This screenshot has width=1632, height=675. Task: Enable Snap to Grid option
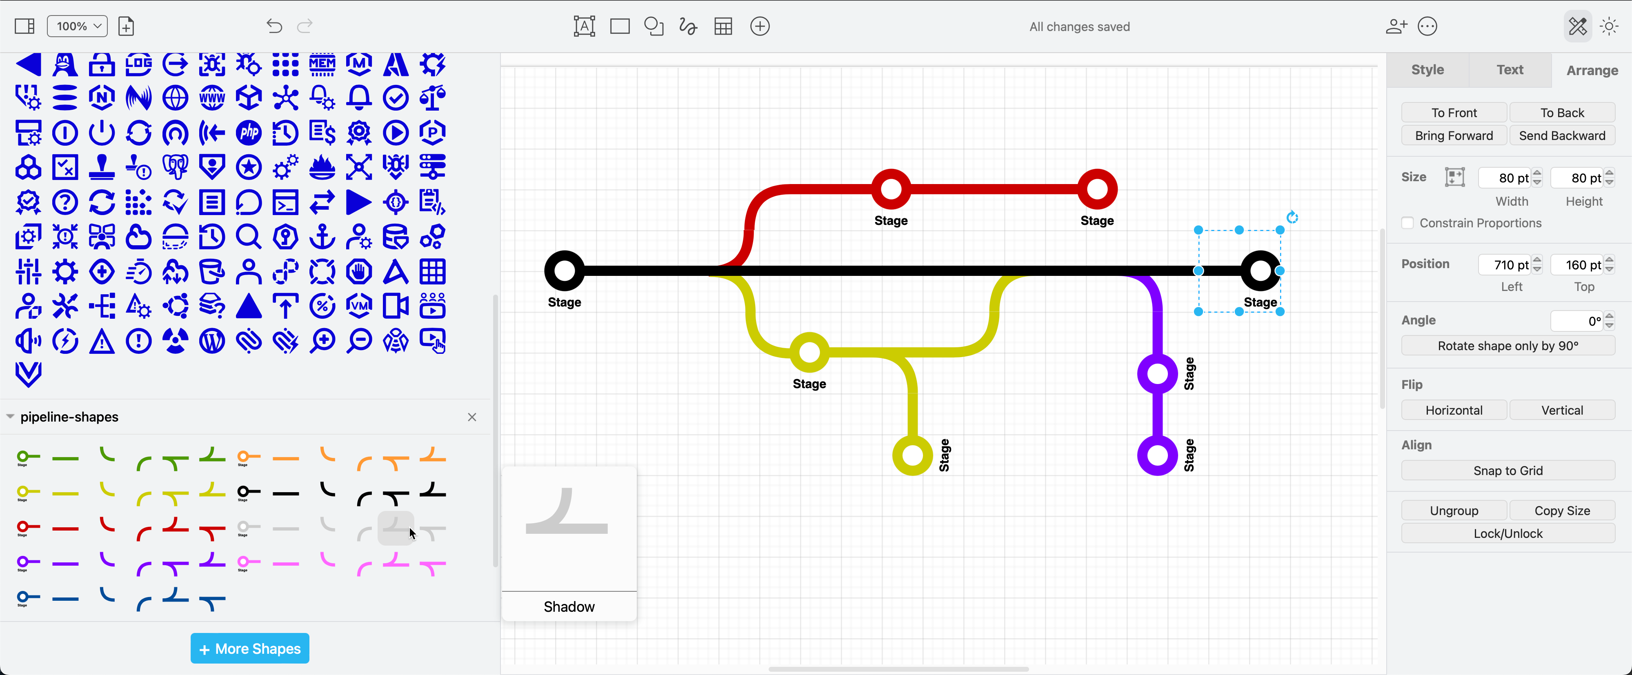(x=1508, y=470)
